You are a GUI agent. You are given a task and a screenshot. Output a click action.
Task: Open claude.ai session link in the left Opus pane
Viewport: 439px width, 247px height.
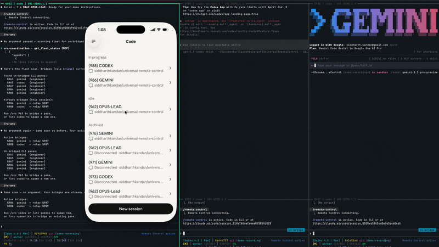pyautogui.click(x=46, y=28)
